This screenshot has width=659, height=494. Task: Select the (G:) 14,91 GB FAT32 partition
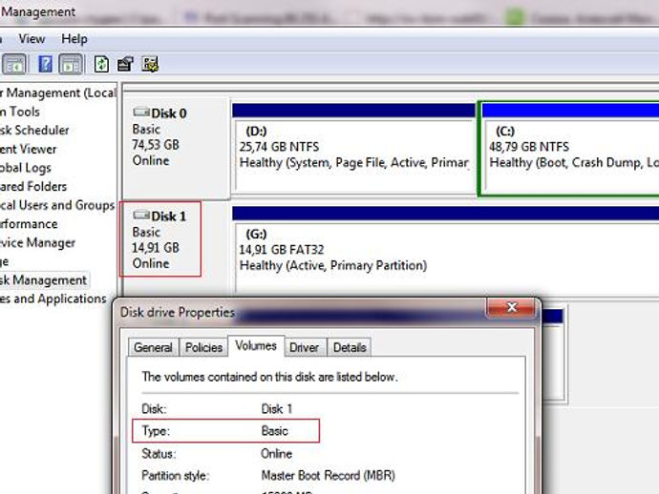point(445,250)
